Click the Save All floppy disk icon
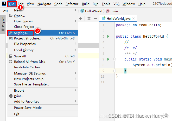Viewport: 172px width, 121px height. coord(11,56)
